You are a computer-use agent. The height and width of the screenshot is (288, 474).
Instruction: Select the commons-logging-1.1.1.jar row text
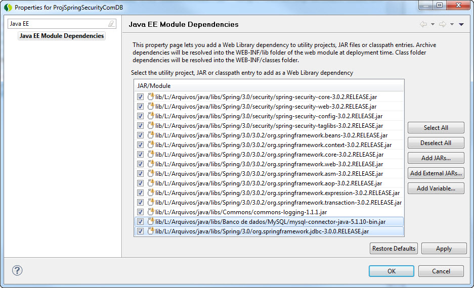click(241, 212)
